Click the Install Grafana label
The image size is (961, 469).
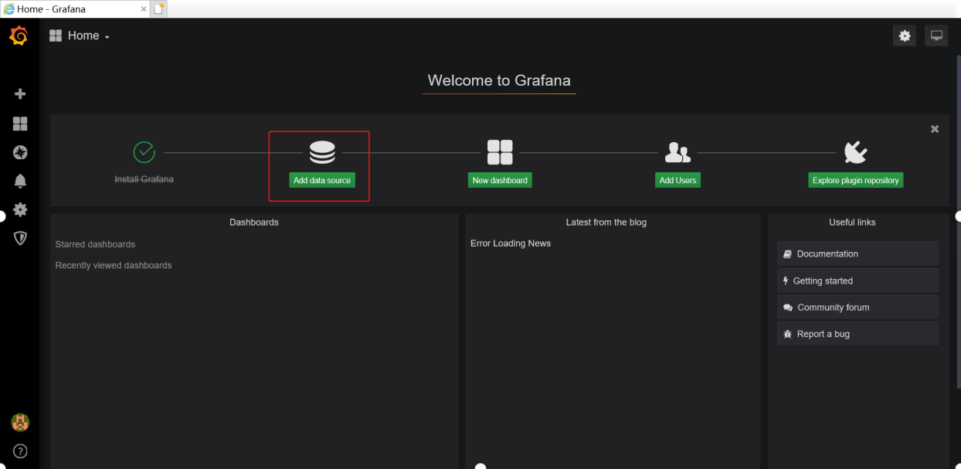point(144,179)
